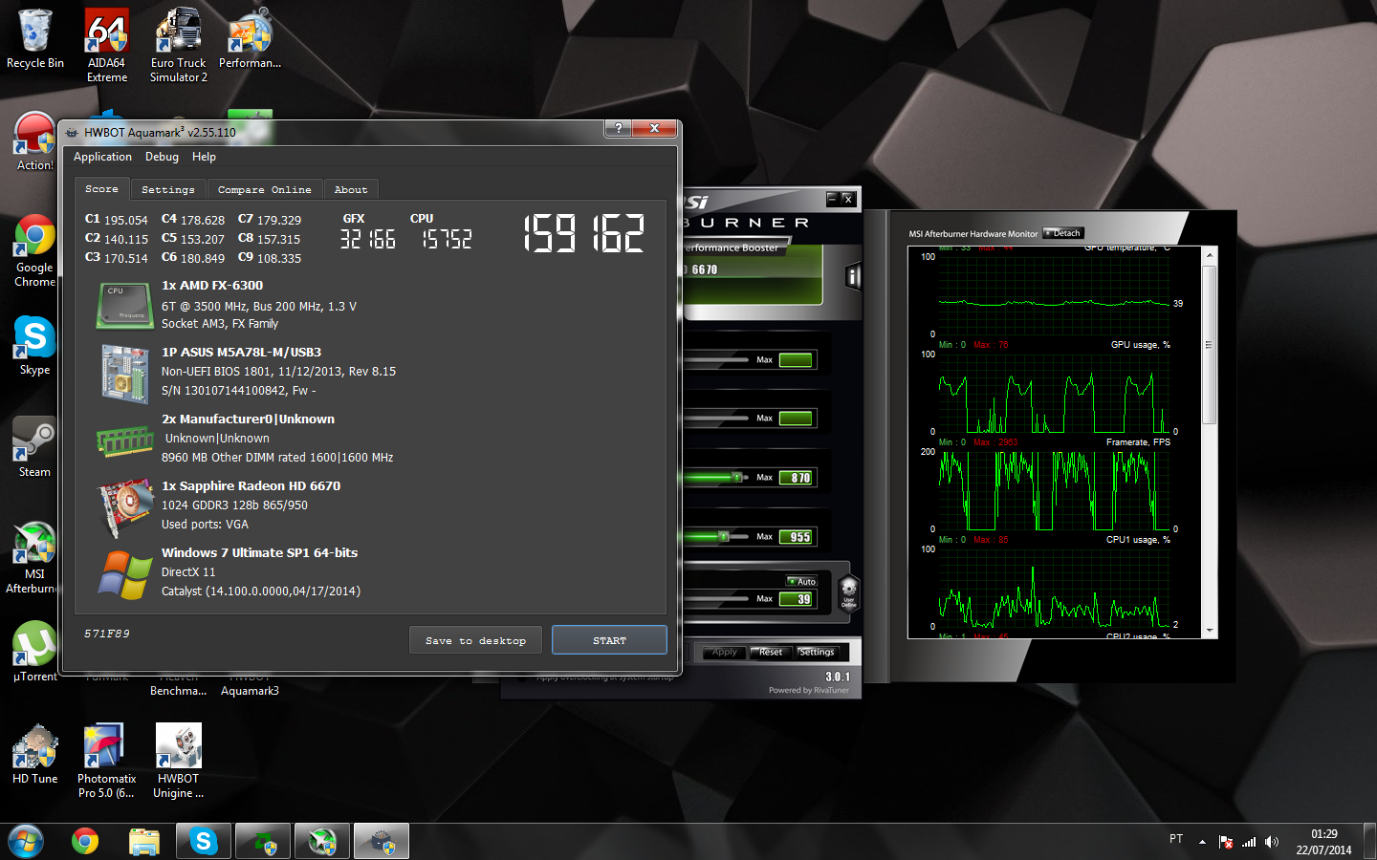Click the Afterburner Reset button
The width and height of the screenshot is (1377, 860).
click(770, 652)
